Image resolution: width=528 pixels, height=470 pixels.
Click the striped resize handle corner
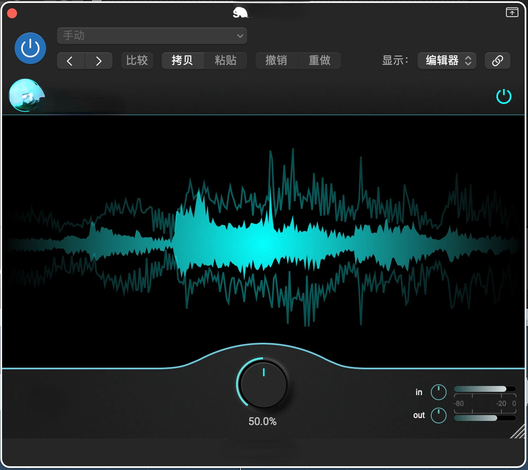click(x=518, y=431)
